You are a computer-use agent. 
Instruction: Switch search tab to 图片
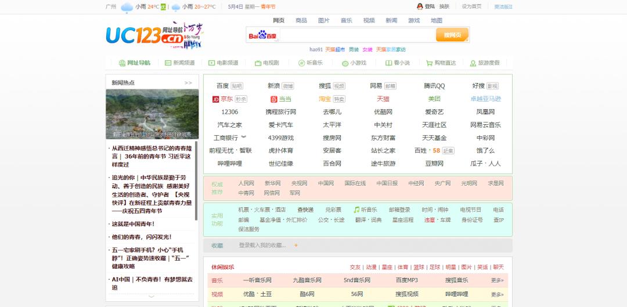[x=324, y=20]
